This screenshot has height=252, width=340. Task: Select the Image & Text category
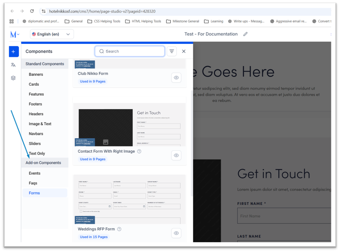[40, 124]
